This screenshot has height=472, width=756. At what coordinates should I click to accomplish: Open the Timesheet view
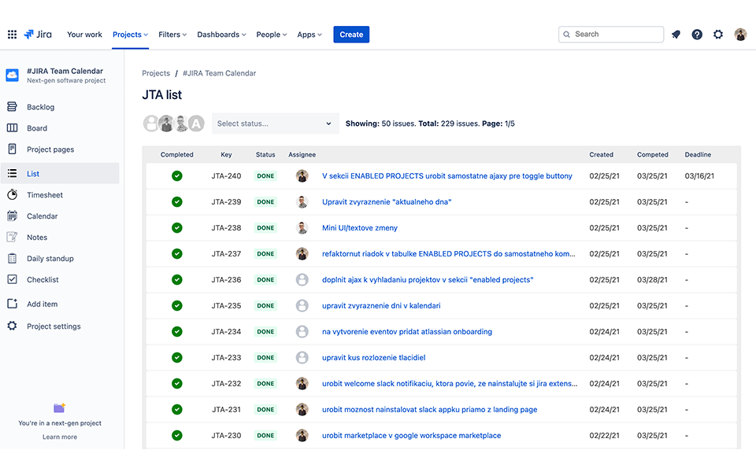coord(47,194)
